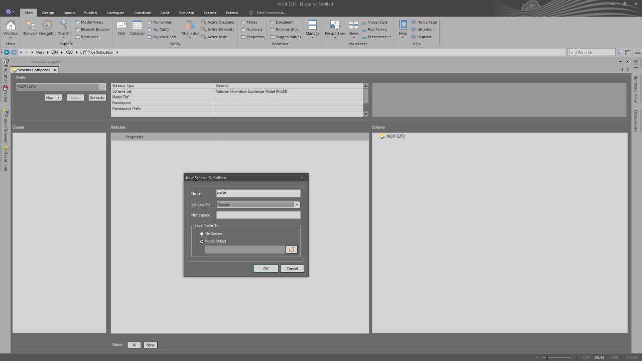
Task: Open the Summary window
Action: [251, 30]
